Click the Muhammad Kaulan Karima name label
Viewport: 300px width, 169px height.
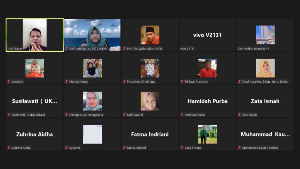[x=260, y=148]
